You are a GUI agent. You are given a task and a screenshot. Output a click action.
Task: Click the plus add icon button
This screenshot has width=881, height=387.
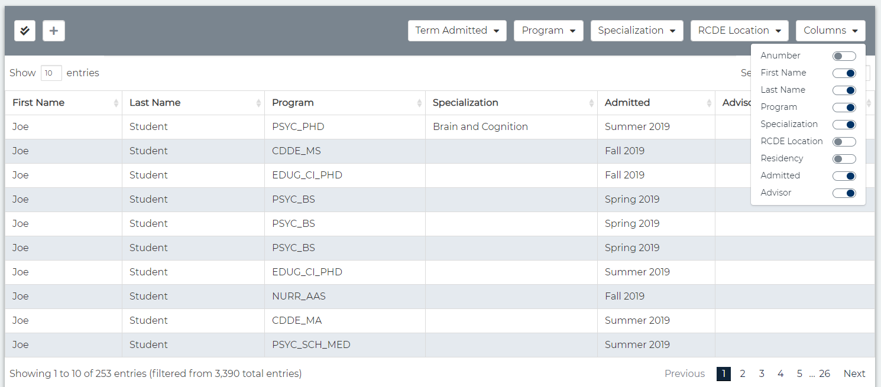coord(54,31)
